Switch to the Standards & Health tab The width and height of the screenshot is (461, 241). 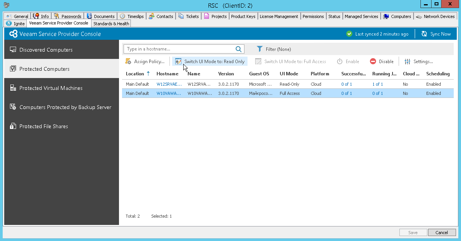[111, 23]
